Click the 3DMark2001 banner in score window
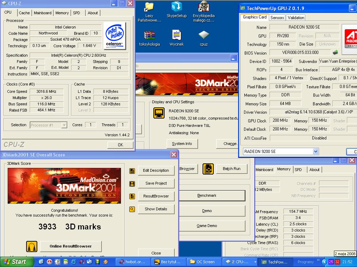The image size is (357, 267). [64, 186]
